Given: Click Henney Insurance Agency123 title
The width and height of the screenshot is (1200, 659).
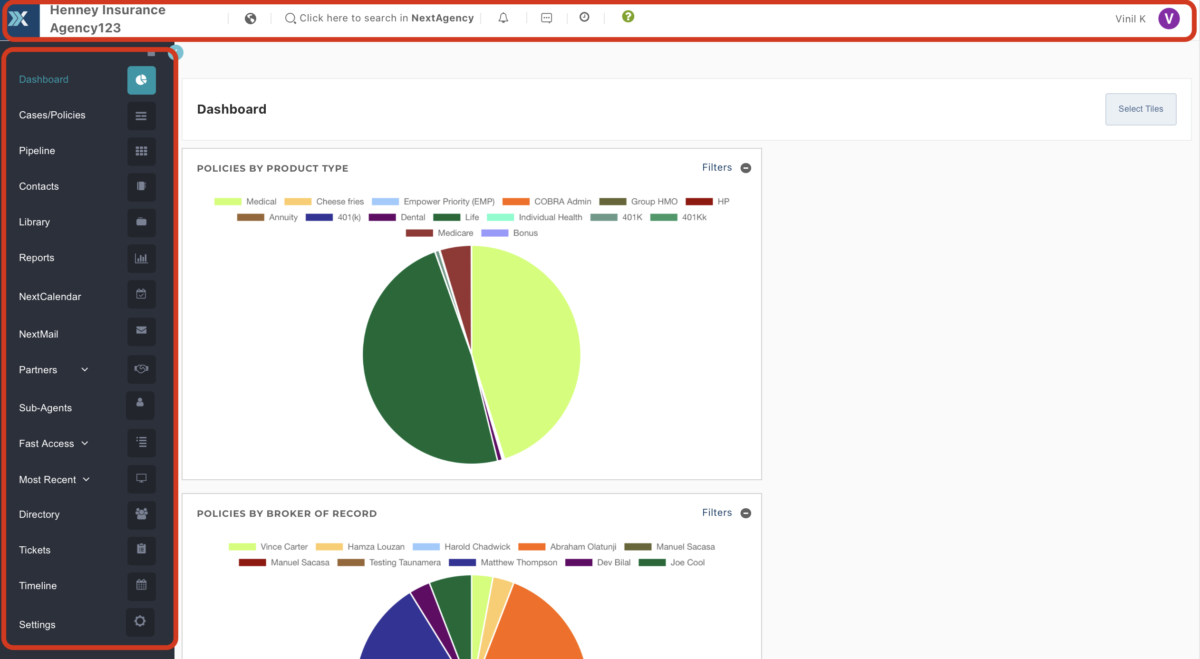Looking at the screenshot, I should point(108,19).
